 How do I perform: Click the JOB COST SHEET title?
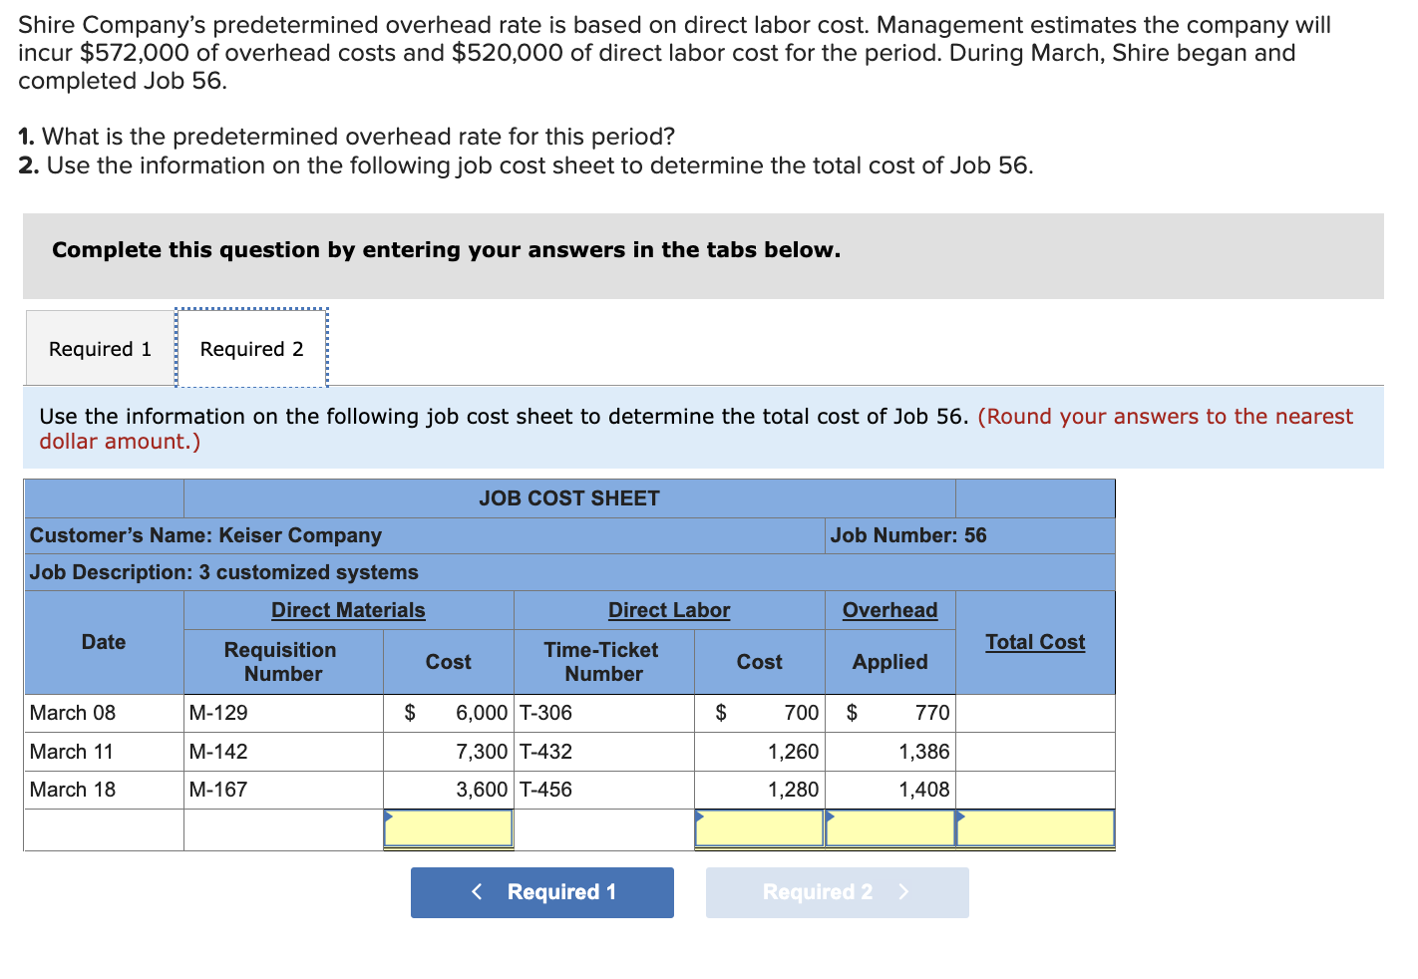pos(569,498)
